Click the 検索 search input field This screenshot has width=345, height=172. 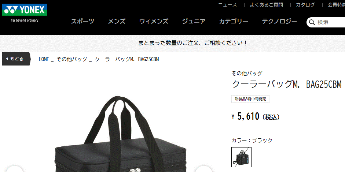tap(331, 22)
